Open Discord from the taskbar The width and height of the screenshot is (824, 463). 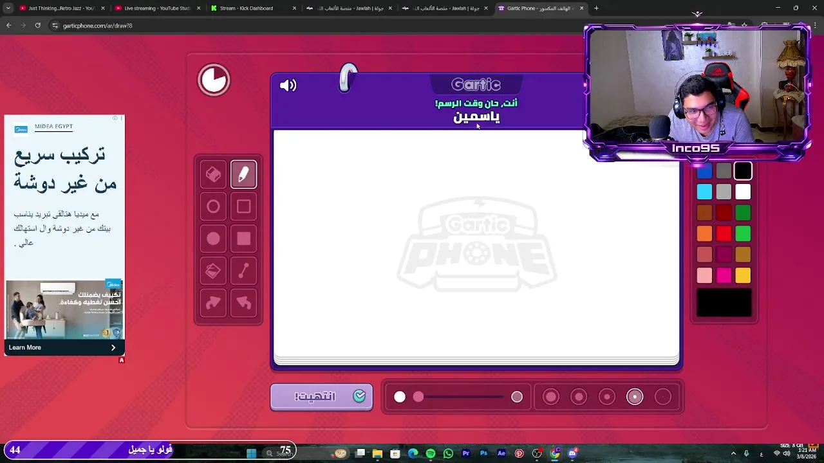click(572, 453)
